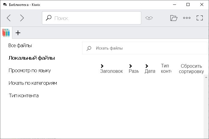
Task: Expand Просмотр по языку filter
Action: 29,71
